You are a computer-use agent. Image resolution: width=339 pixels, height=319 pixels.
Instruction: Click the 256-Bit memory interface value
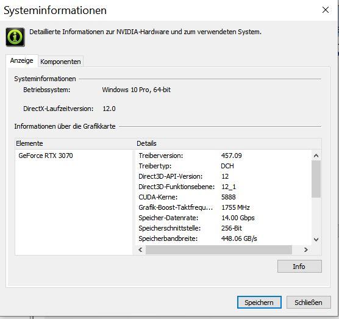click(x=232, y=228)
